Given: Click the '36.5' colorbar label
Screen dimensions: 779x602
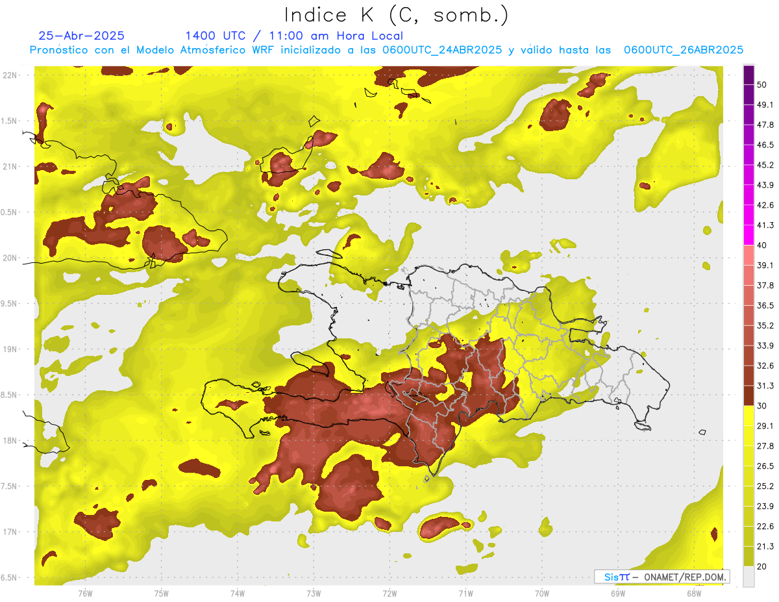Looking at the screenshot, I should tap(765, 305).
